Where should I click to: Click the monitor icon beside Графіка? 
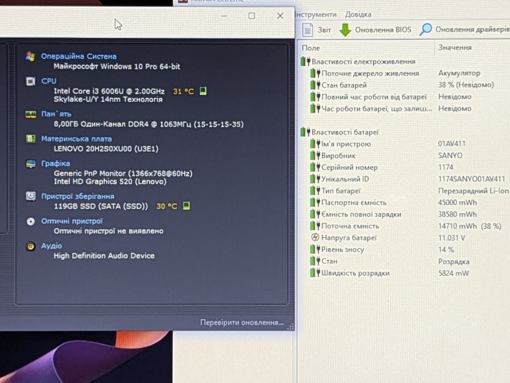tap(31, 164)
